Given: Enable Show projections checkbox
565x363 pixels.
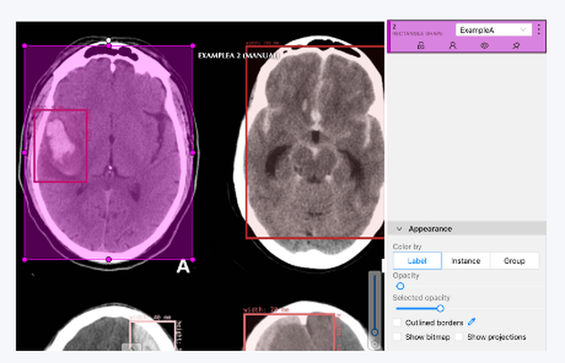Looking at the screenshot, I should coord(459,336).
